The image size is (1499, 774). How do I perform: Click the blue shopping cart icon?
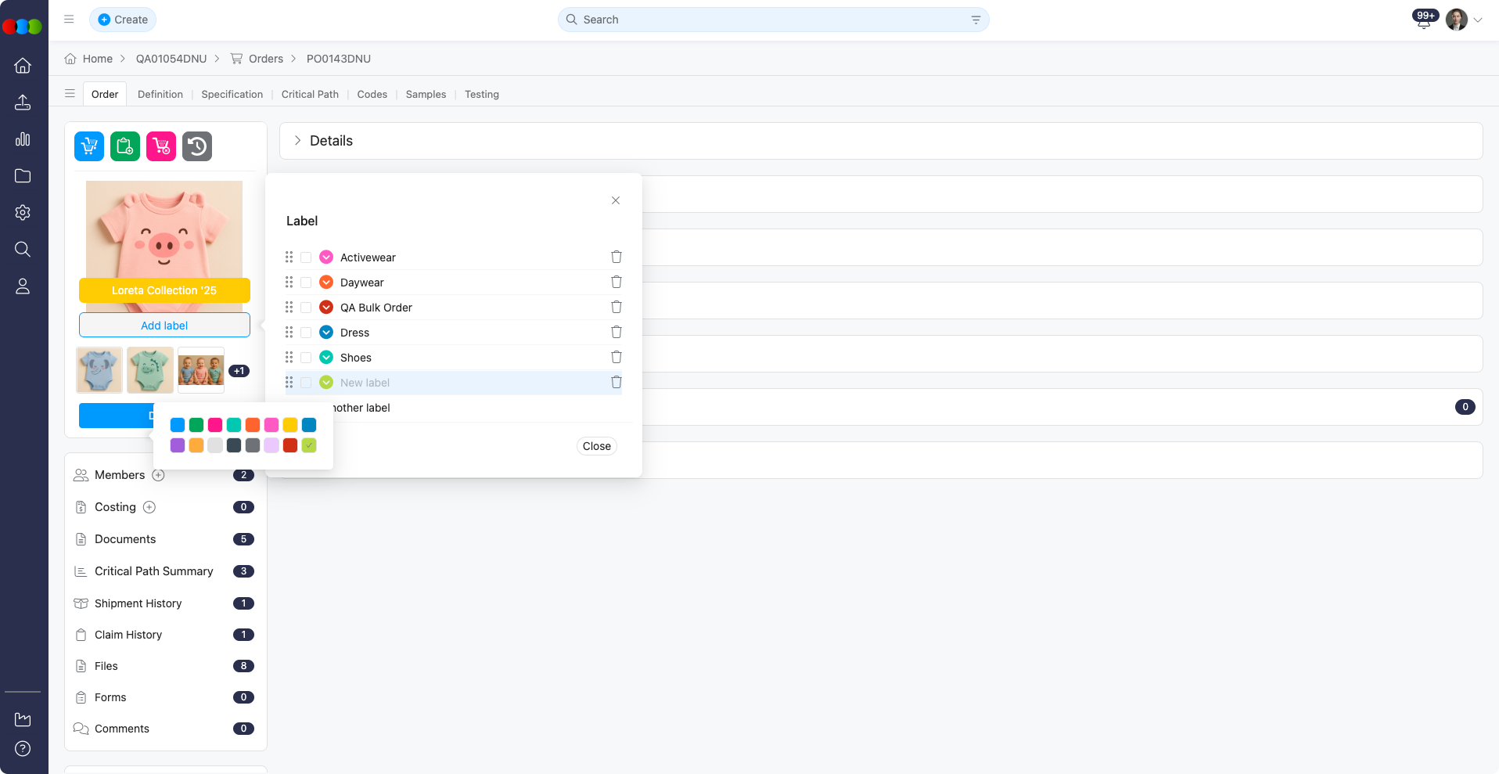coord(89,146)
